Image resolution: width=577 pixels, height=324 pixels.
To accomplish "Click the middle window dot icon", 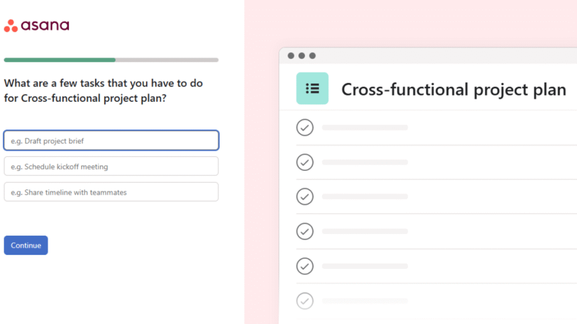I will click(301, 56).
